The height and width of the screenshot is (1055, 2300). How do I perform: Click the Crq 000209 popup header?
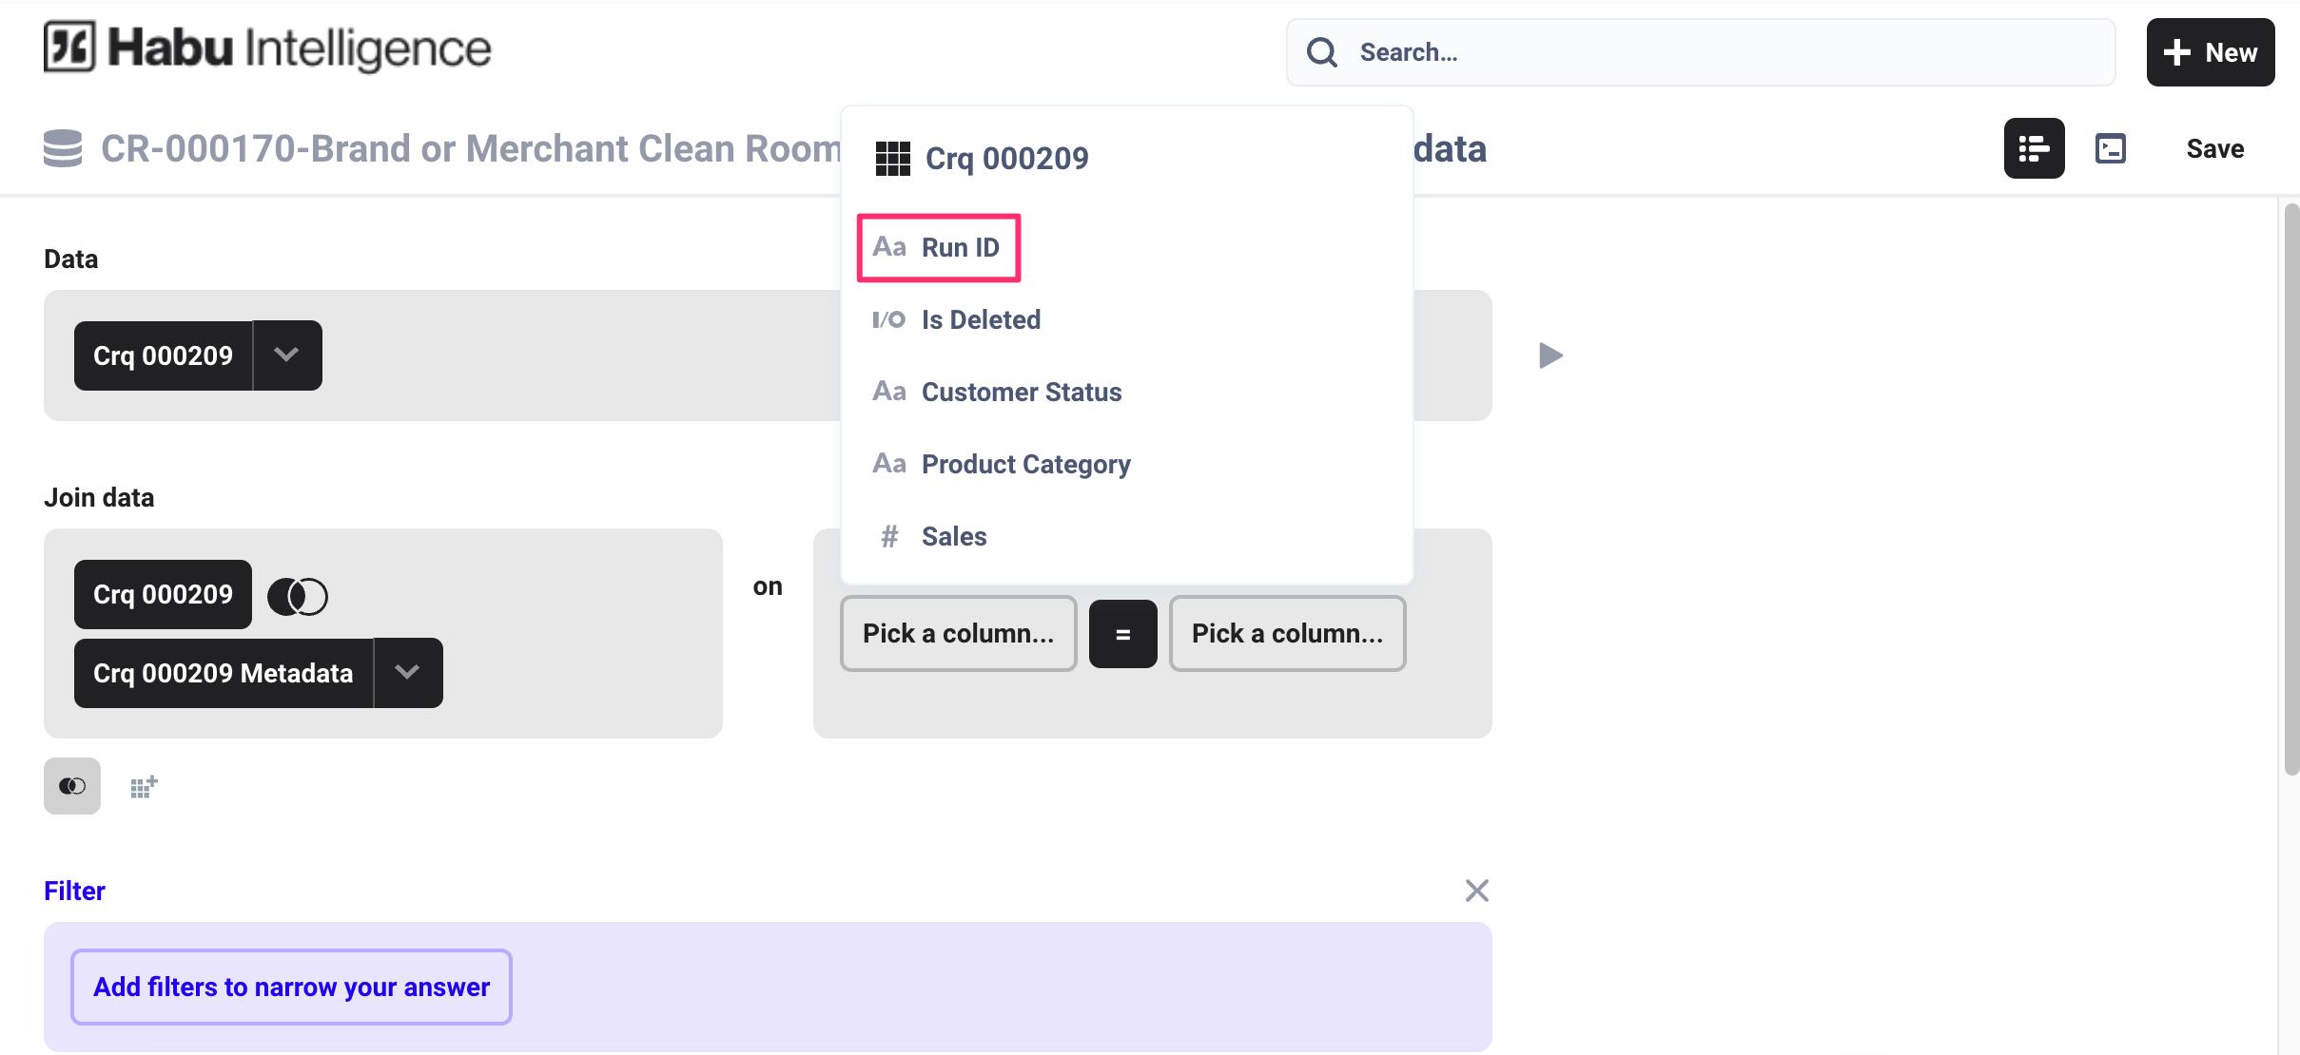pyautogui.click(x=1006, y=159)
